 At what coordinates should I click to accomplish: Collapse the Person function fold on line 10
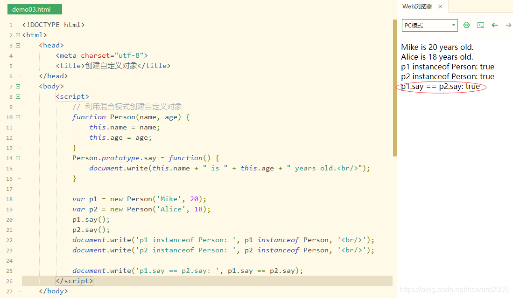click(x=18, y=117)
